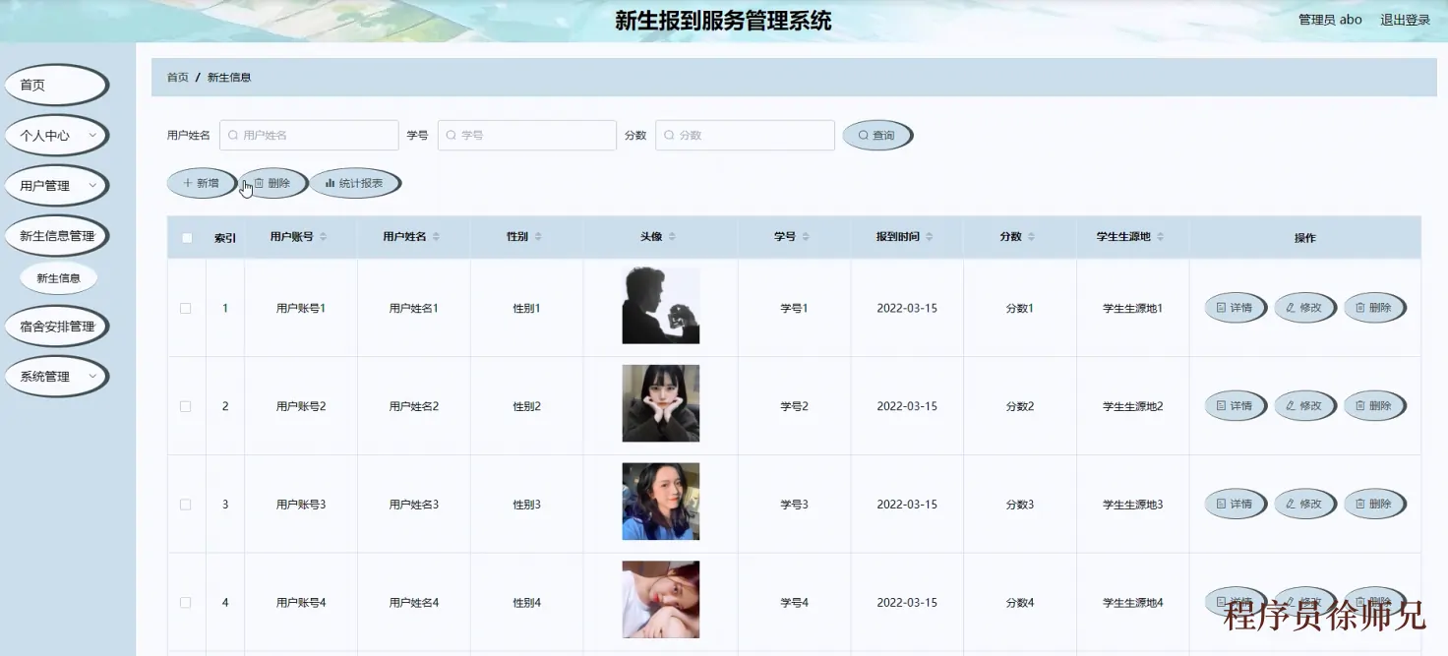Viewport: 1448px width, 656px height.
Task: Open 详情 for 用户账号3 row
Action: click(x=1236, y=505)
